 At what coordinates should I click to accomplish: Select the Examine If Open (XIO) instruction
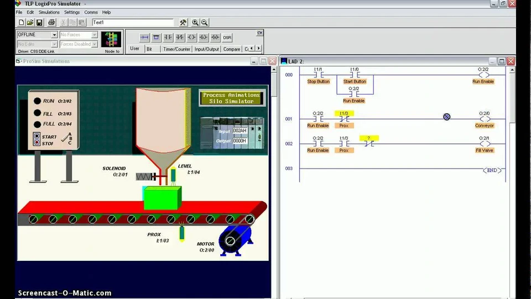click(180, 38)
